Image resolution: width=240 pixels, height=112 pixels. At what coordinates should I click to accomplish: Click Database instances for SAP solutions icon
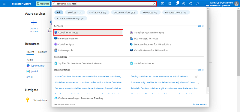pyautogui.click(x=131, y=44)
